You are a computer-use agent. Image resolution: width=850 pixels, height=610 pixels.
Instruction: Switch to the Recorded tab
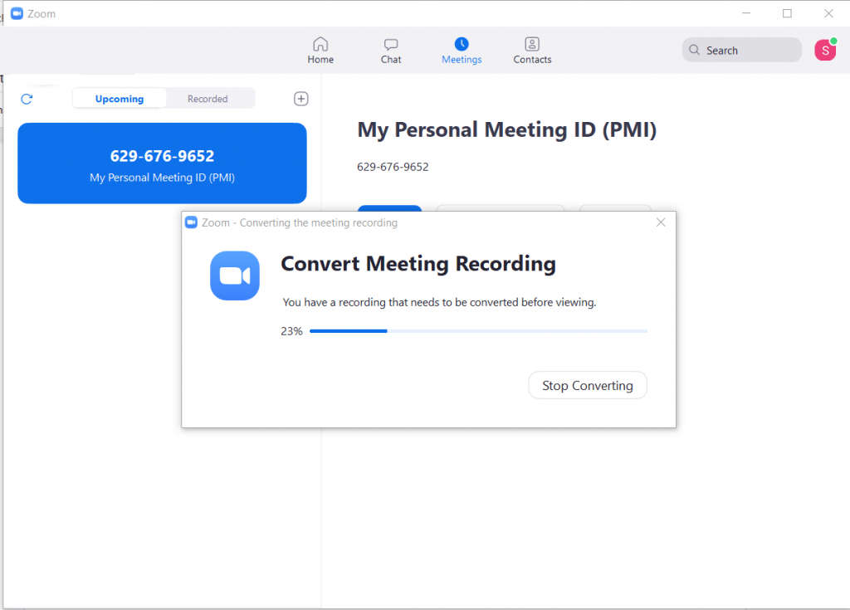208,99
